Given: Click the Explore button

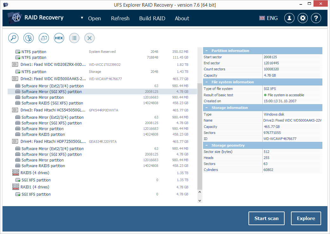Looking at the screenshot, I should click(x=306, y=218).
